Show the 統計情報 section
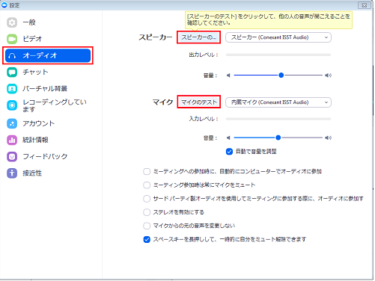This screenshot has height=281, width=375. [47, 140]
